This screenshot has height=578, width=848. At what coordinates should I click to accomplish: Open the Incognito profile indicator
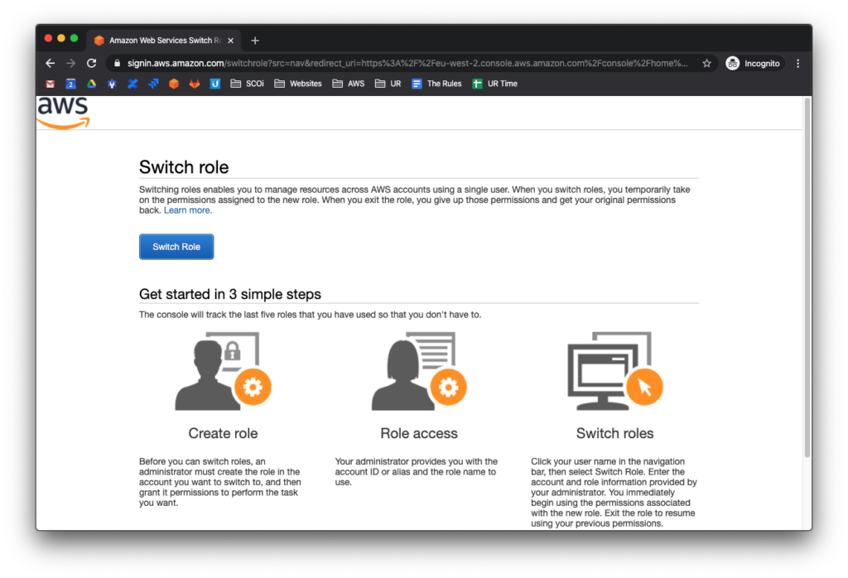754,63
